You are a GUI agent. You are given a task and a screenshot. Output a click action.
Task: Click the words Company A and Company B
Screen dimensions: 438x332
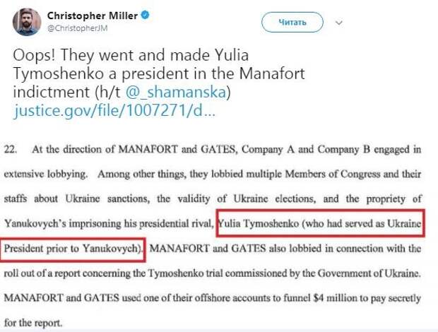click(306, 149)
